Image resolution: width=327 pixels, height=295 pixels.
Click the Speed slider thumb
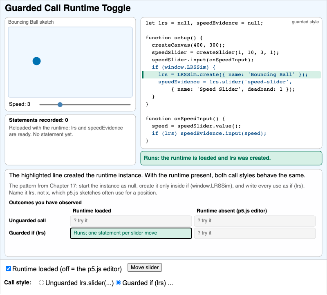tap(60, 105)
